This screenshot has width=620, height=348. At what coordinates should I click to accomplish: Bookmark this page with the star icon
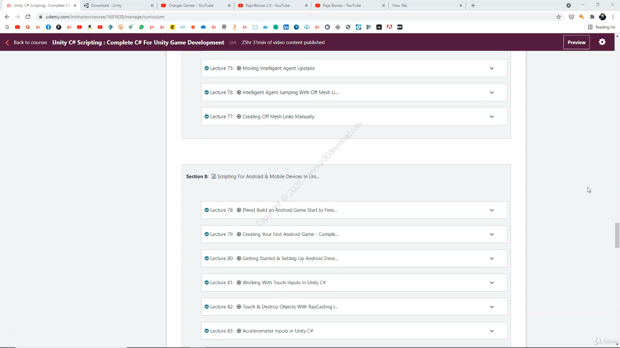[558, 16]
